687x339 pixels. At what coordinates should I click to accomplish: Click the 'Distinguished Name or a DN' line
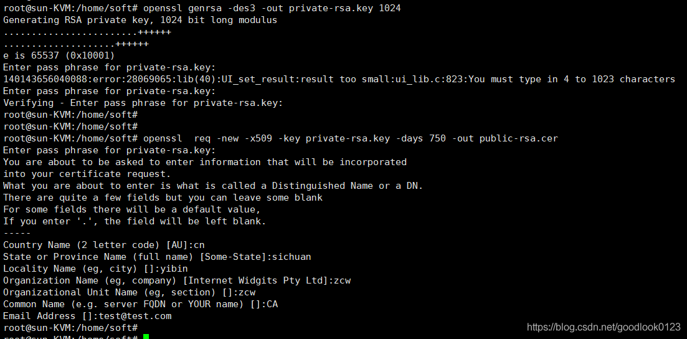point(213,186)
